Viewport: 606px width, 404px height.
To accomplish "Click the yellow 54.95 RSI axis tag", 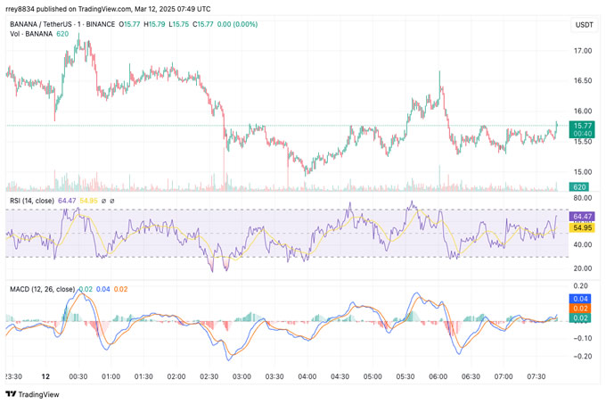I will click(x=583, y=230).
